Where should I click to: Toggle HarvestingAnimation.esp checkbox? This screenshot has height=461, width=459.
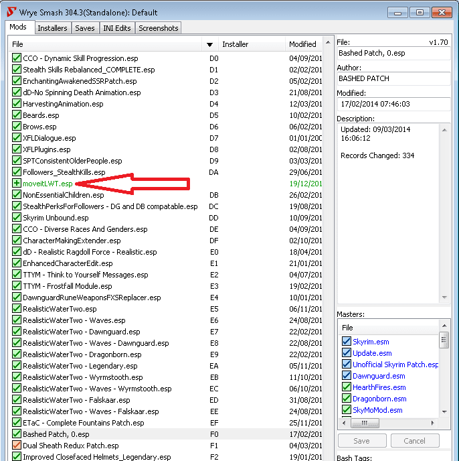tap(17, 103)
